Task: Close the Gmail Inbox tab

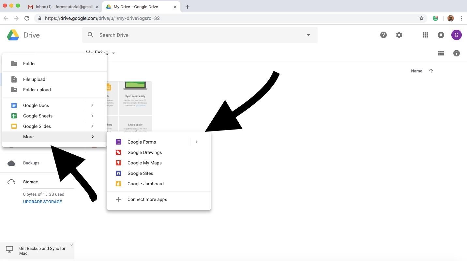Action: pos(97,7)
